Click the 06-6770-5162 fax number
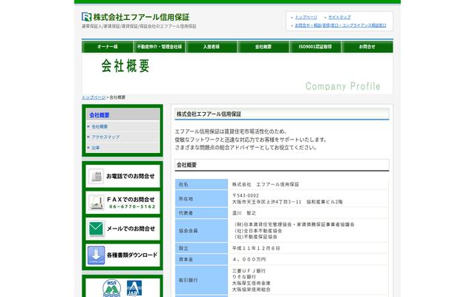 coord(132,206)
